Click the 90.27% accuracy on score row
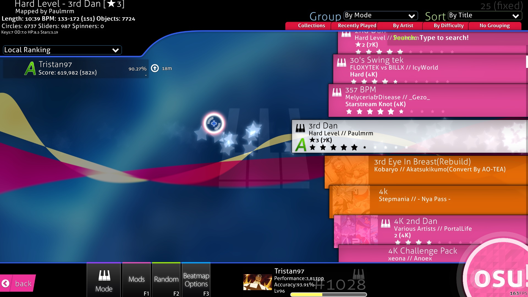The width and height of the screenshot is (528, 297). (x=137, y=69)
